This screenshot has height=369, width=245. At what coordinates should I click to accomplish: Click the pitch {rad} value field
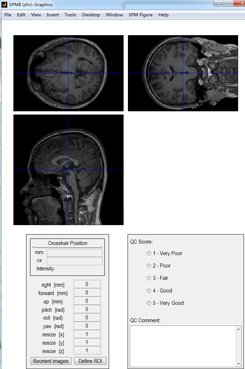87,309
